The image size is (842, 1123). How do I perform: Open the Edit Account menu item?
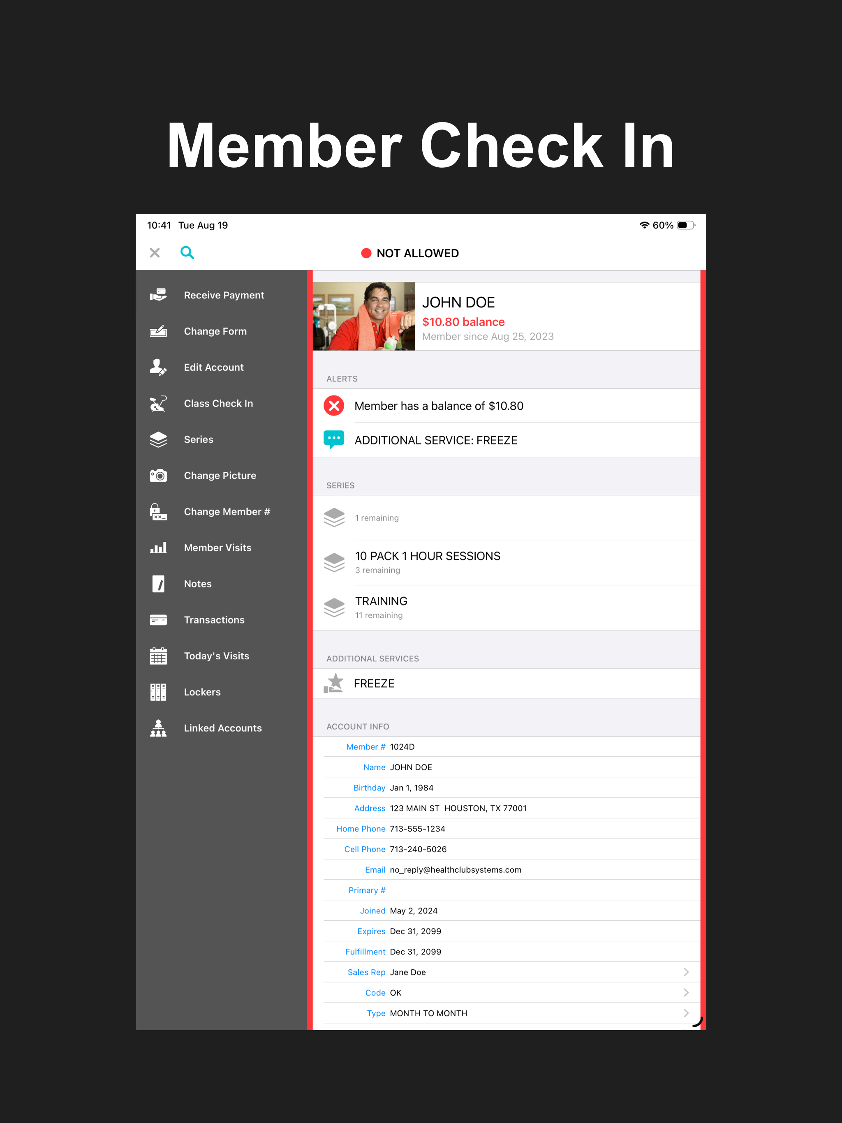[222, 367]
